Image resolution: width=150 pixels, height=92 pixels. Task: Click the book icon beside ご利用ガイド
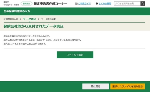76,4
